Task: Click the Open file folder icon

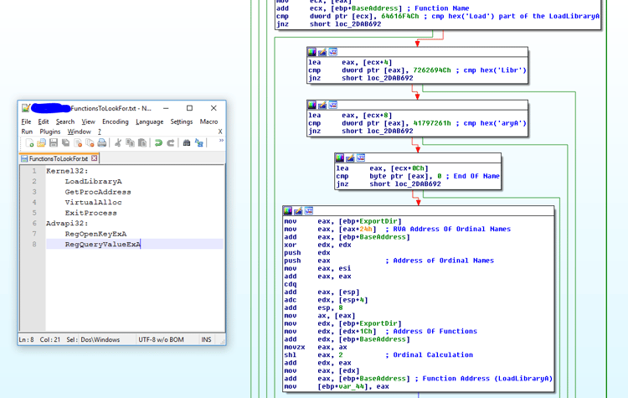Action: (x=41, y=143)
